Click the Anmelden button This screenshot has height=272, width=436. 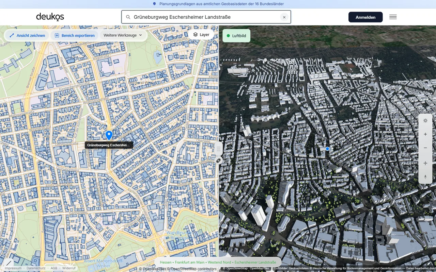365,17
